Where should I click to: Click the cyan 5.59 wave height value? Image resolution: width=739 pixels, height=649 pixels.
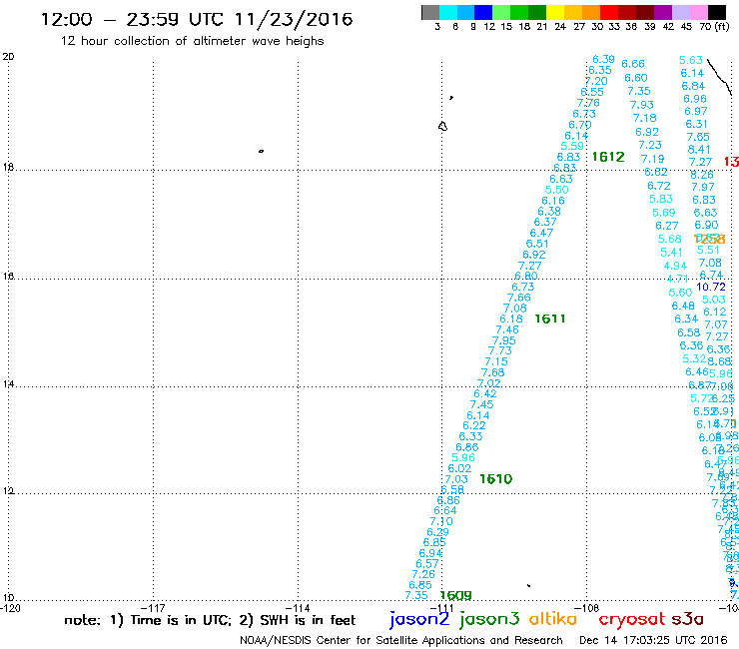point(572,146)
